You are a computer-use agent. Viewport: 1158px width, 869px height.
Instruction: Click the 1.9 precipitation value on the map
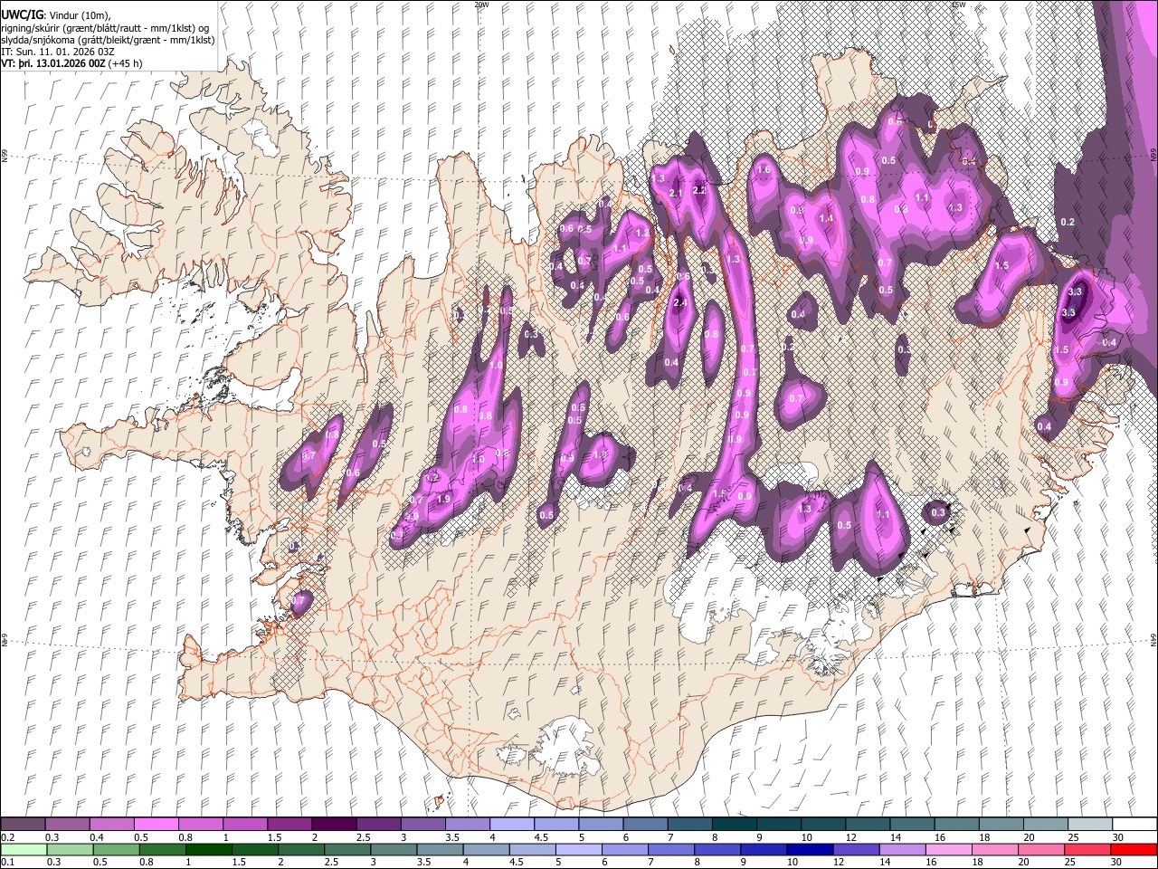(443, 499)
